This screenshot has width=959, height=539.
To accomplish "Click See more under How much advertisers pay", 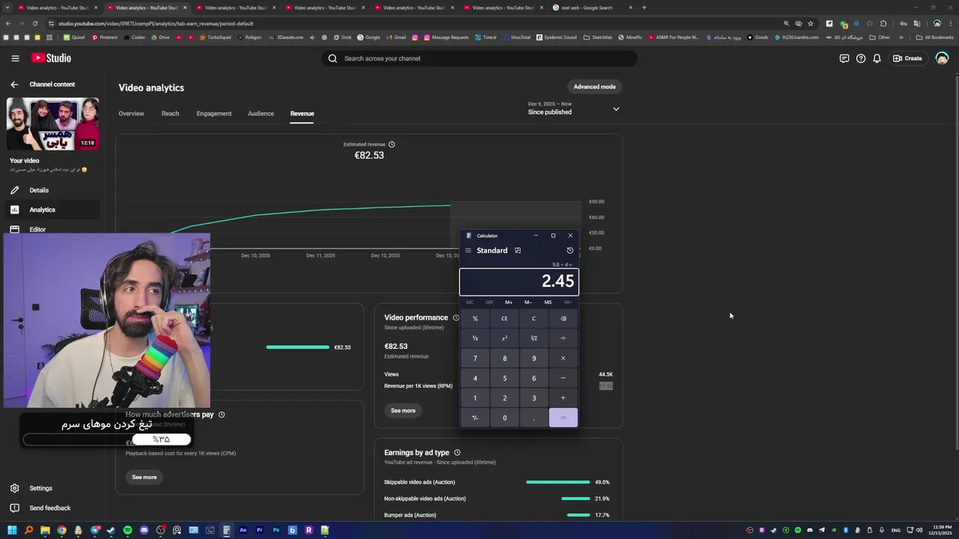I will coord(145,477).
